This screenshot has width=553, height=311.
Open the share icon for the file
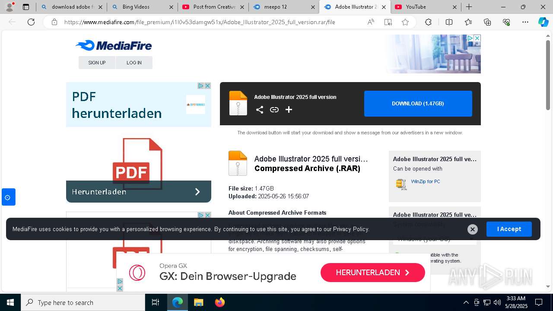[x=260, y=110]
